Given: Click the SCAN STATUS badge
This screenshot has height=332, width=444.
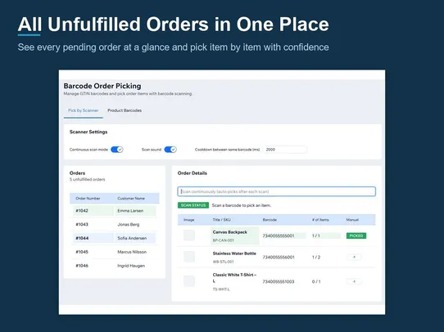Looking at the screenshot, I should [x=193, y=205].
